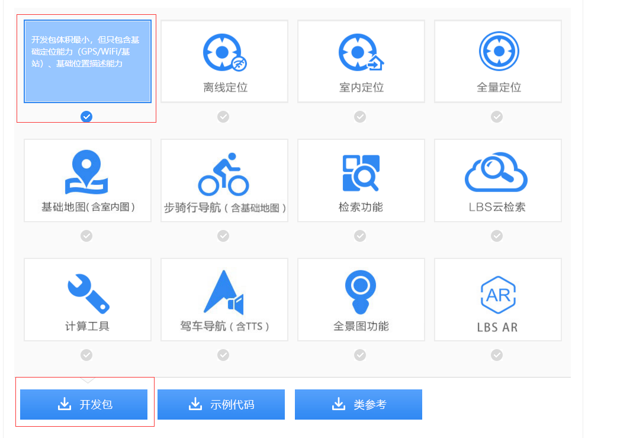Click the selected blue description tile

(87, 61)
